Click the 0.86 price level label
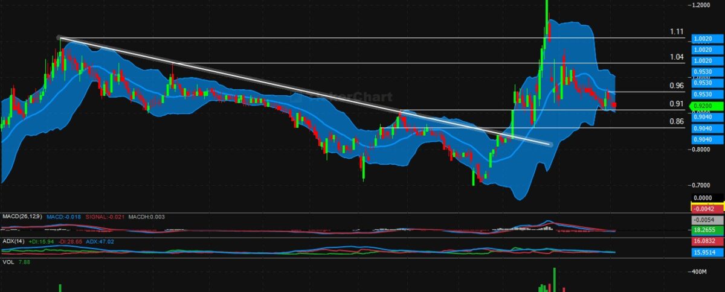 point(677,121)
